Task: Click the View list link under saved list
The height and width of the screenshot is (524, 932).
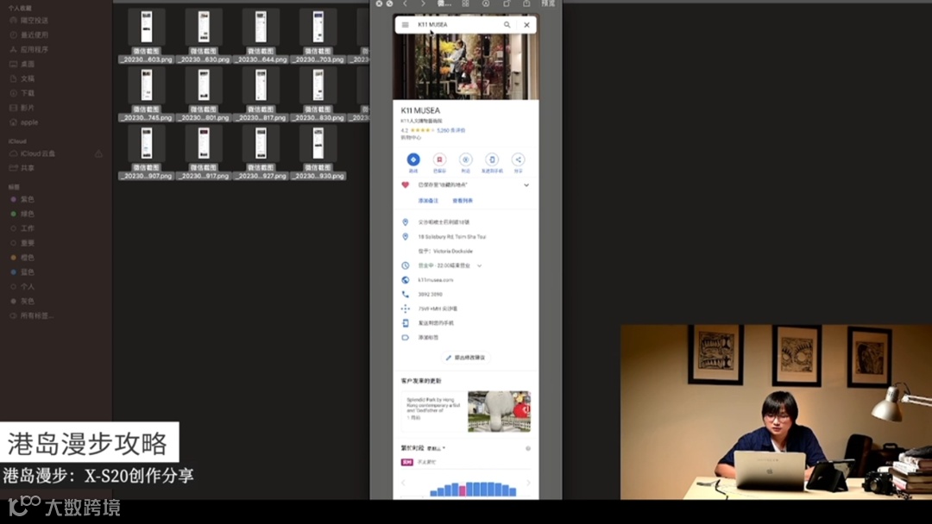Action: (x=463, y=201)
